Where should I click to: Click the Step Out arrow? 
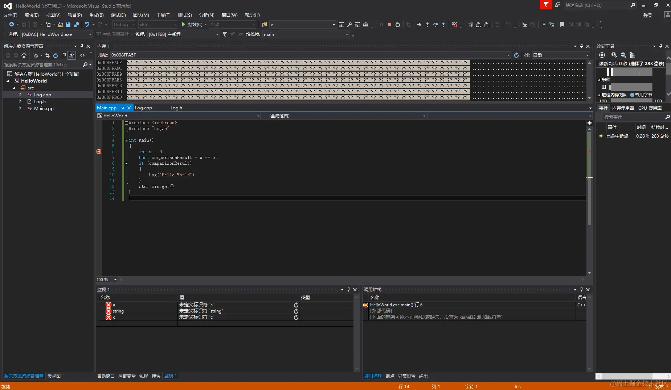click(x=443, y=25)
